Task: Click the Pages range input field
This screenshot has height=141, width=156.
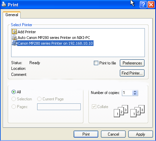Action: coord(59,107)
